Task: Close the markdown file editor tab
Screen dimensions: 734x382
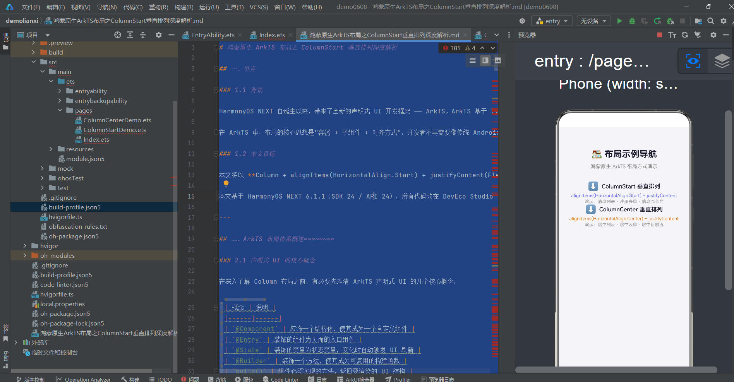Action: [x=465, y=35]
